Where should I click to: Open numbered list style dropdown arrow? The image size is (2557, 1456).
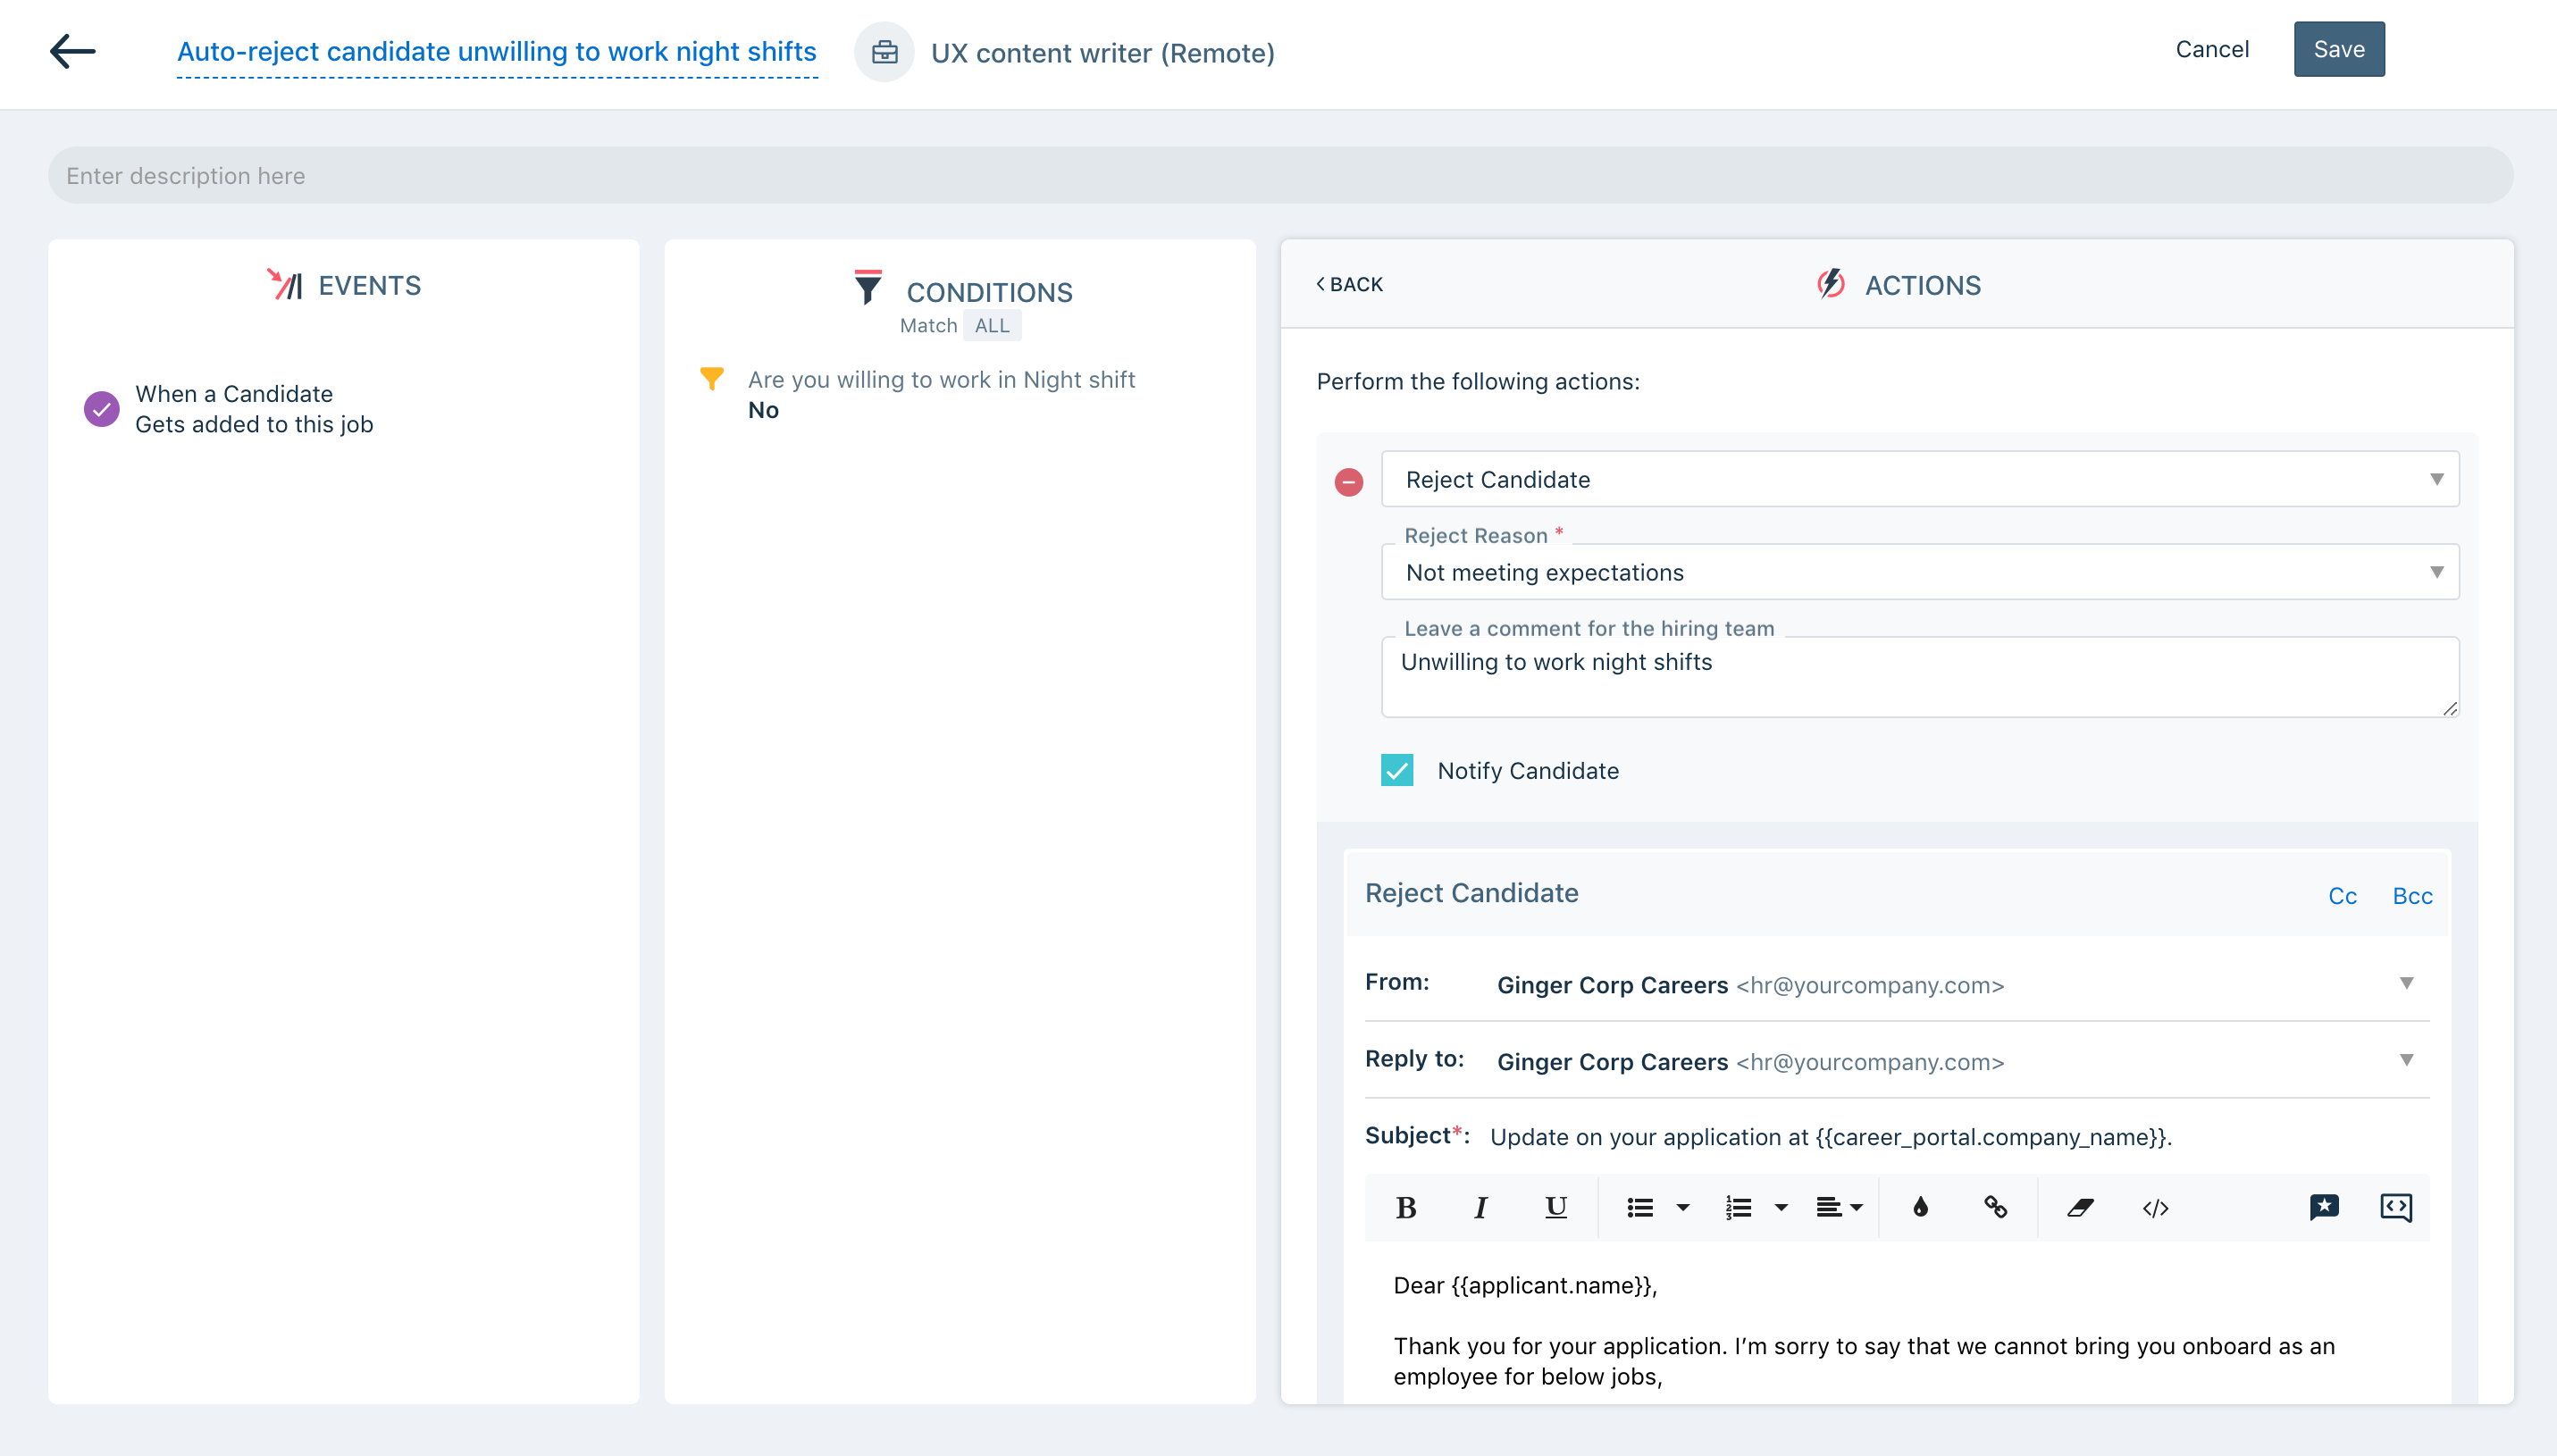tap(1782, 1208)
